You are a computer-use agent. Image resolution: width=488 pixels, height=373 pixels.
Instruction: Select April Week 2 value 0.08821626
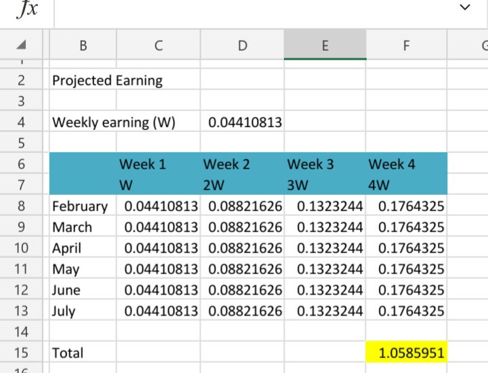[242, 248]
